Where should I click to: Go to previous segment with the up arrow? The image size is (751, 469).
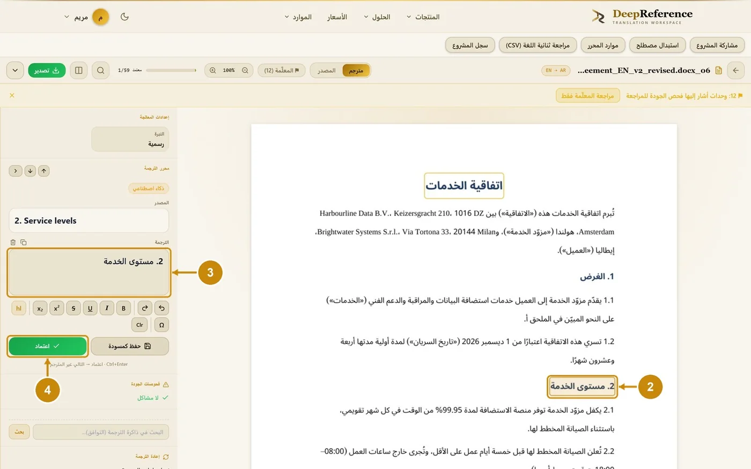click(x=44, y=170)
